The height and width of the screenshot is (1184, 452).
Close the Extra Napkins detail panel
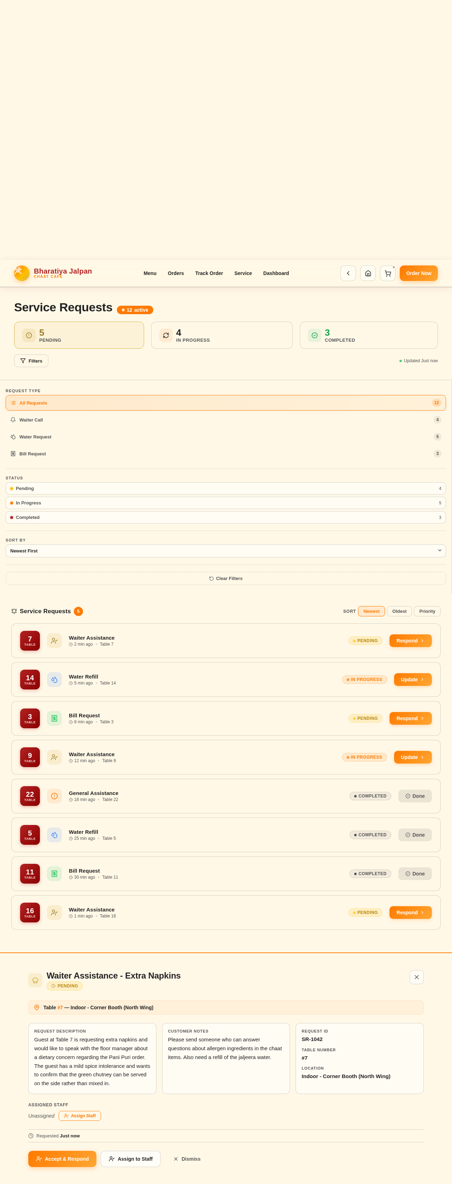pos(416,977)
